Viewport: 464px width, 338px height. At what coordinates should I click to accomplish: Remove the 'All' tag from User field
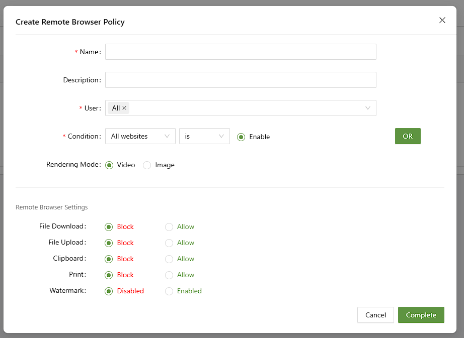pyautogui.click(x=125, y=108)
